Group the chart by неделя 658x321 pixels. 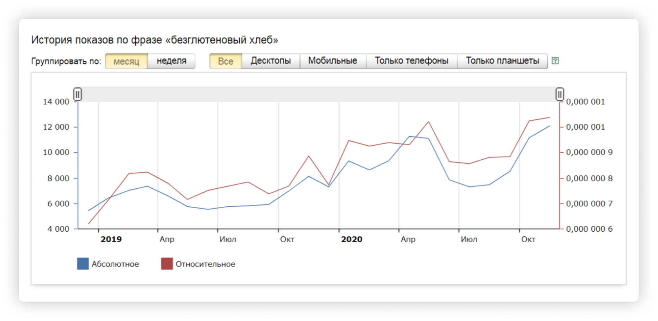pos(172,61)
